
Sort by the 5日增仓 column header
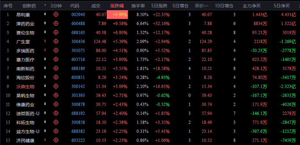[x=180, y=6]
